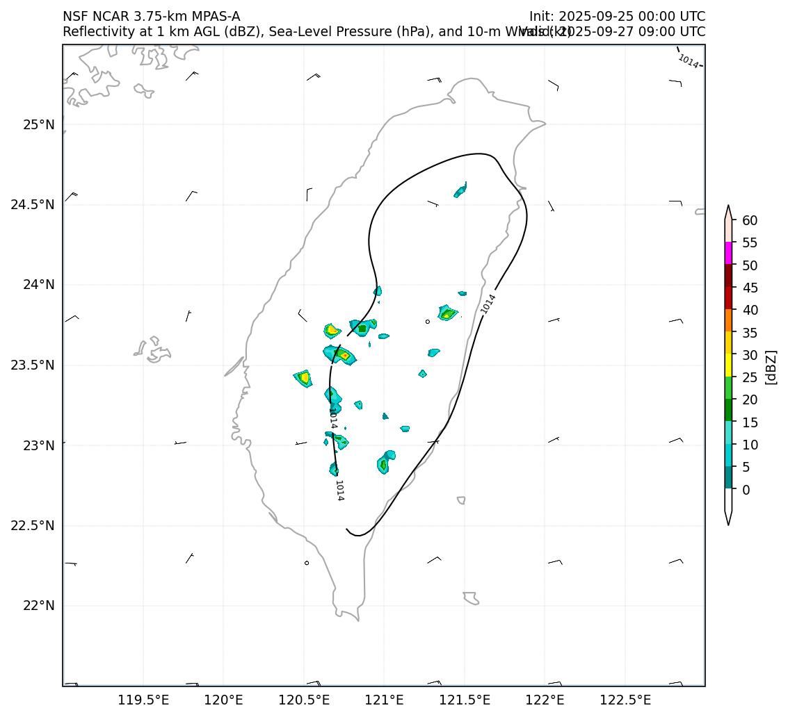Click the 1014 isobar label near Taiwan's east coast
Image resolution: width=788 pixels, height=717 pixels.
[488, 304]
